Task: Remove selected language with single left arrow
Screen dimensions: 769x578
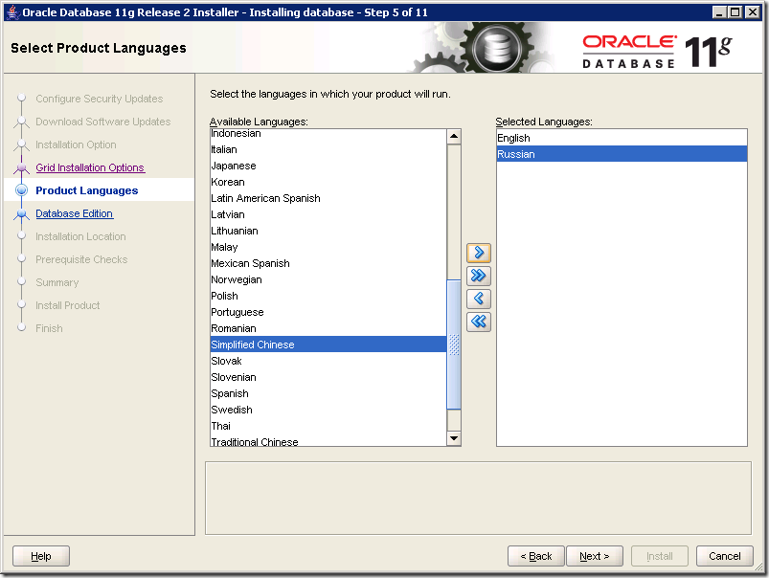Action: 478,299
